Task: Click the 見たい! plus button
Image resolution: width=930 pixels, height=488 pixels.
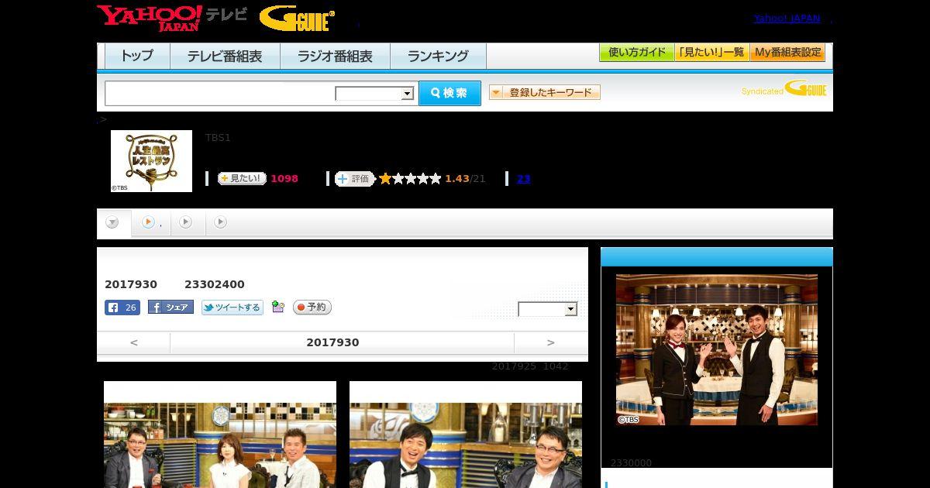Action: 242,178
